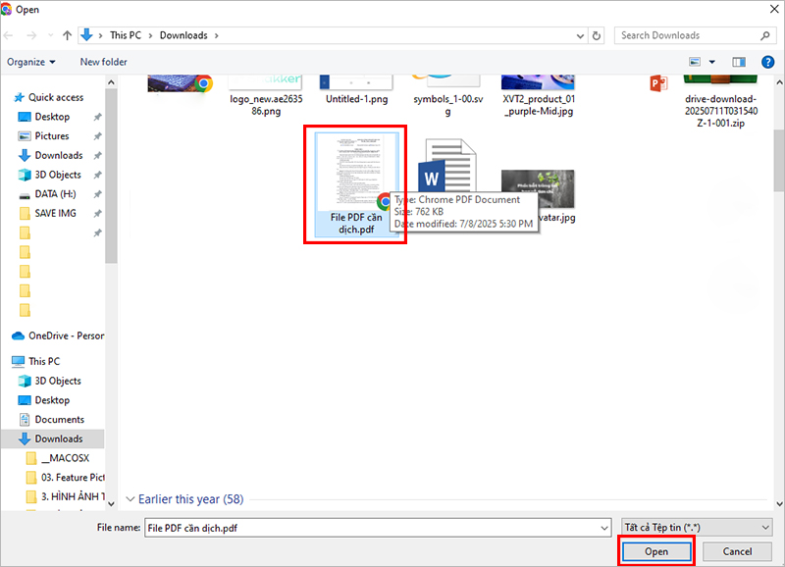The image size is (785, 567).
Task: Refresh the Downloads folder view
Action: [597, 35]
